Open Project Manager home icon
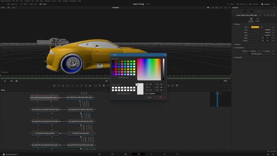277x156 pixels. (x=268, y=154)
